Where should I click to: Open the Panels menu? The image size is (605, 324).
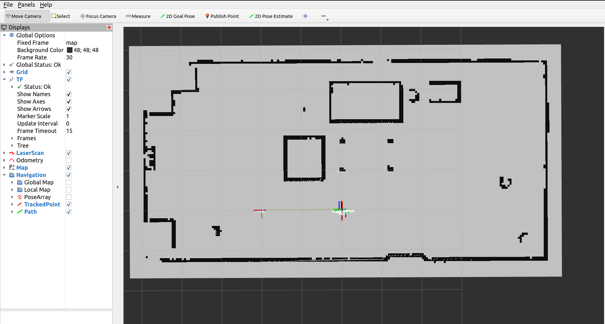tap(26, 4)
